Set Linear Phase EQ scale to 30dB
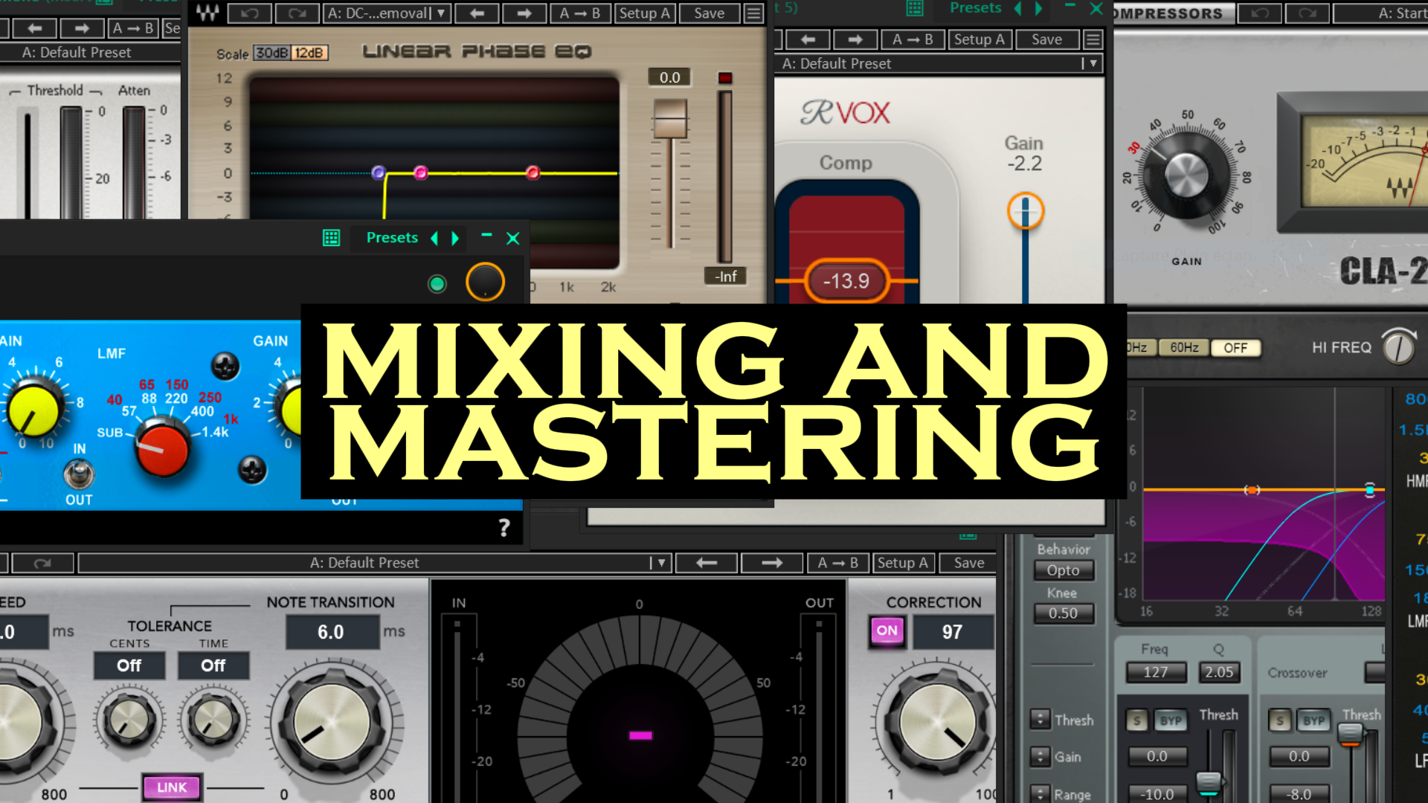This screenshot has width=1428, height=803. click(271, 53)
